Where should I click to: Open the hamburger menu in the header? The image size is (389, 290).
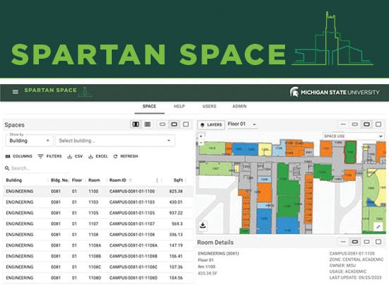pyautogui.click(x=16, y=92)
